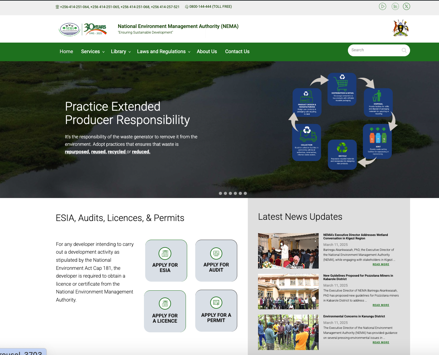The width and height of the screenshot is (439, 355).
Task: Expand the Services dropdown menu
Action: point(91,52)
